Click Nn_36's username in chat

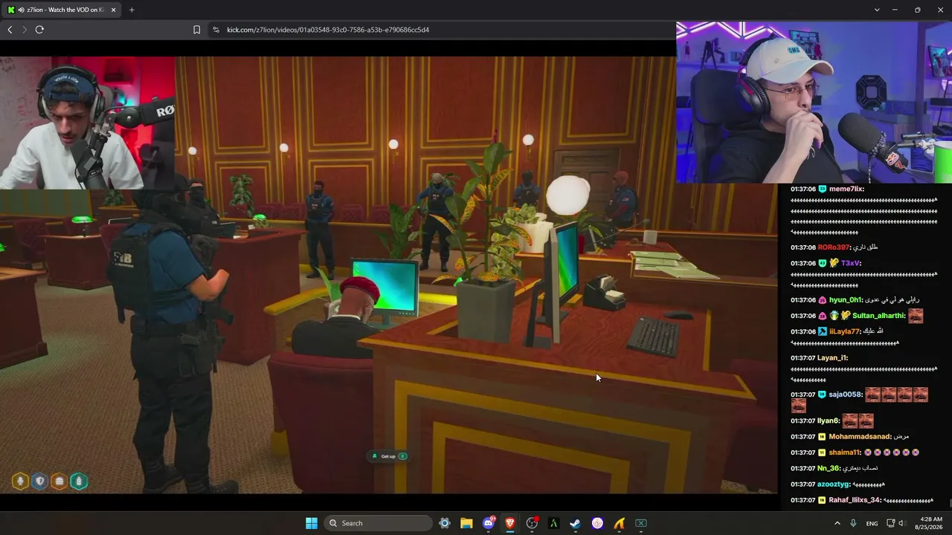coord(829,469)
